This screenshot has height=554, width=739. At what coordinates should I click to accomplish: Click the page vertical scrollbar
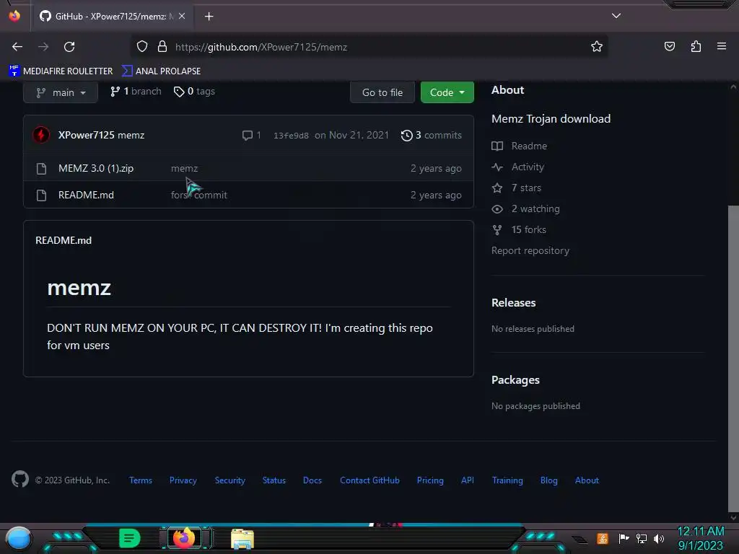pos(733,358)
